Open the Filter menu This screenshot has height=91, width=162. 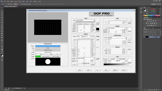pos(27,2)
